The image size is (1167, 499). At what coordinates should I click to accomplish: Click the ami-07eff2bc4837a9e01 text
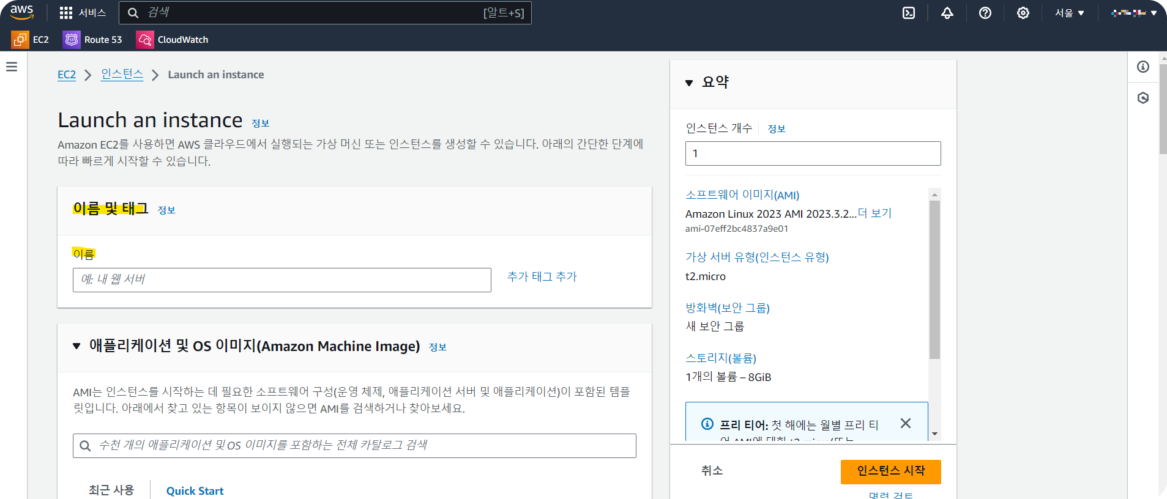(737, 229)
